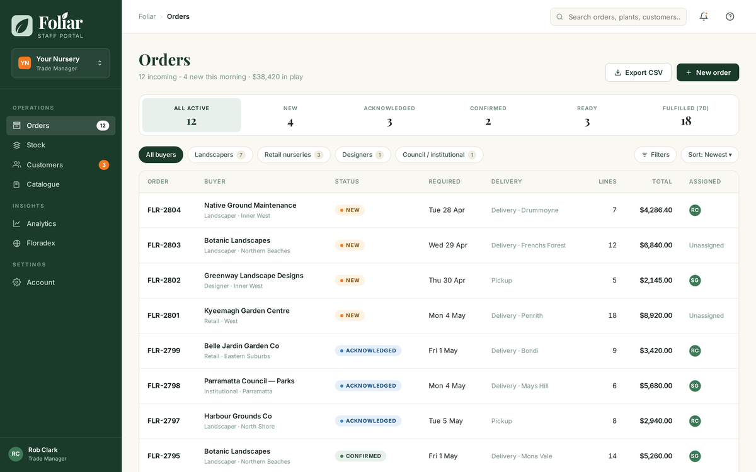Expand the Your Nursery account switcher

[x=60, y=63]
